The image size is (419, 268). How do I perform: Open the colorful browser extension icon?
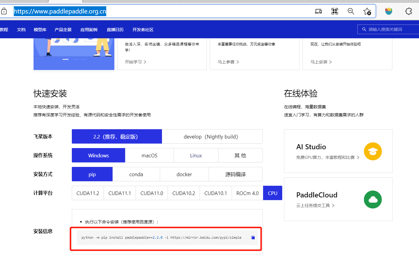(x=389, y=11)
